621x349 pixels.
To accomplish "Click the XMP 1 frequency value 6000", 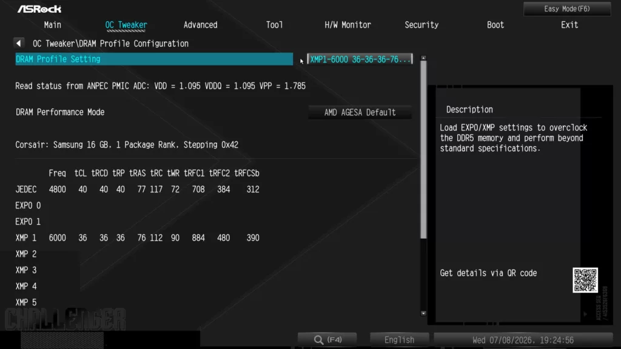I will click(58, 238).
